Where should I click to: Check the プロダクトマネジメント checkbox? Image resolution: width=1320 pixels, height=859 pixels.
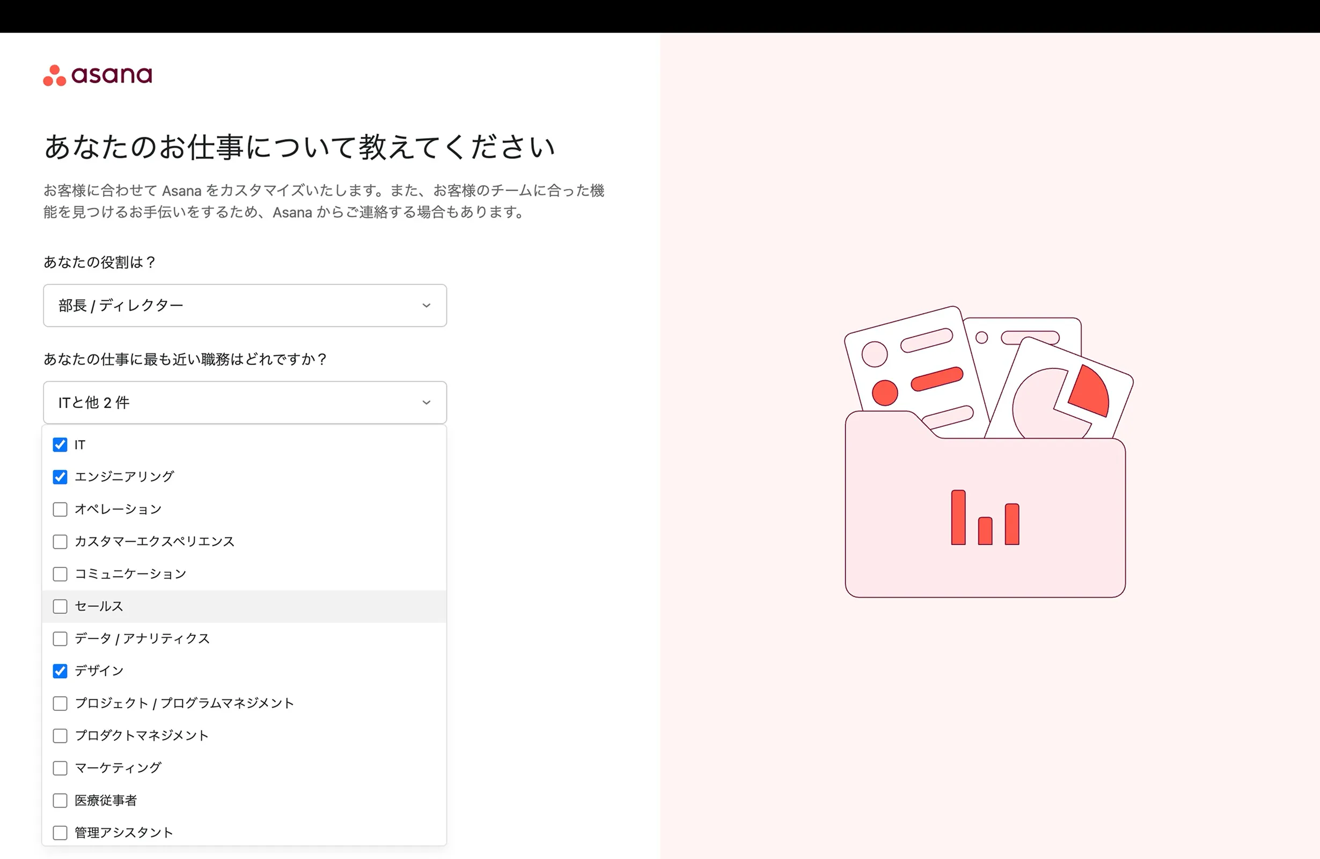60,736
